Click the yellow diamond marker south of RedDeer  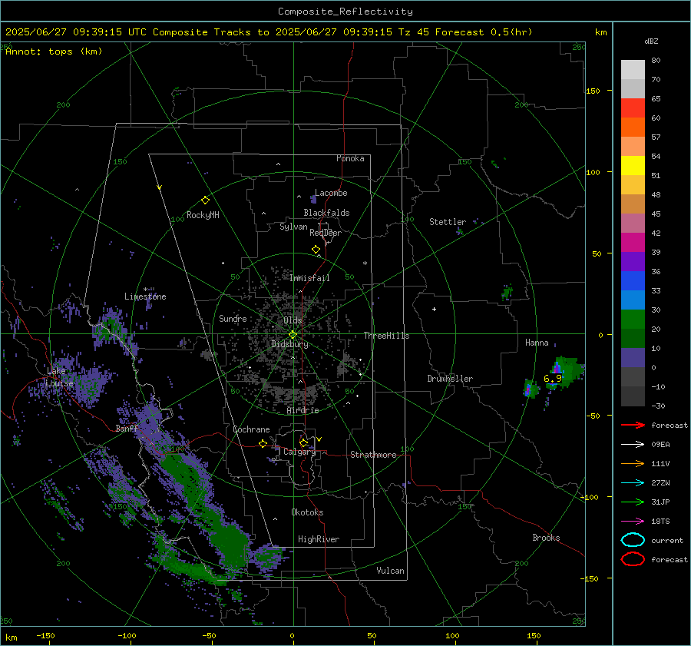316,250
